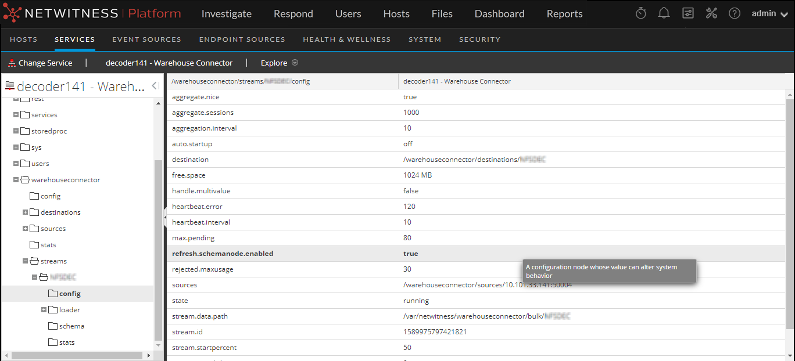Expand the sources tree node
795x361 pixels.
click(x=26, y=229)
